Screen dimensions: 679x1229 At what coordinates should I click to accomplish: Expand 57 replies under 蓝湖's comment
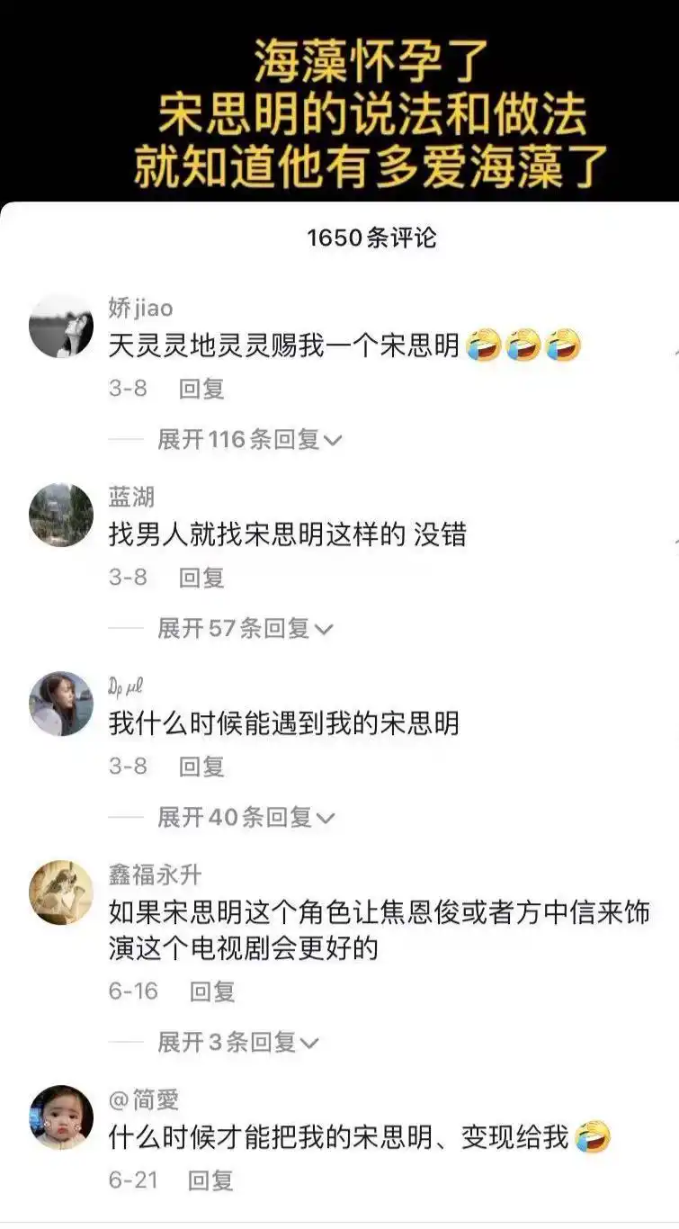245,629
